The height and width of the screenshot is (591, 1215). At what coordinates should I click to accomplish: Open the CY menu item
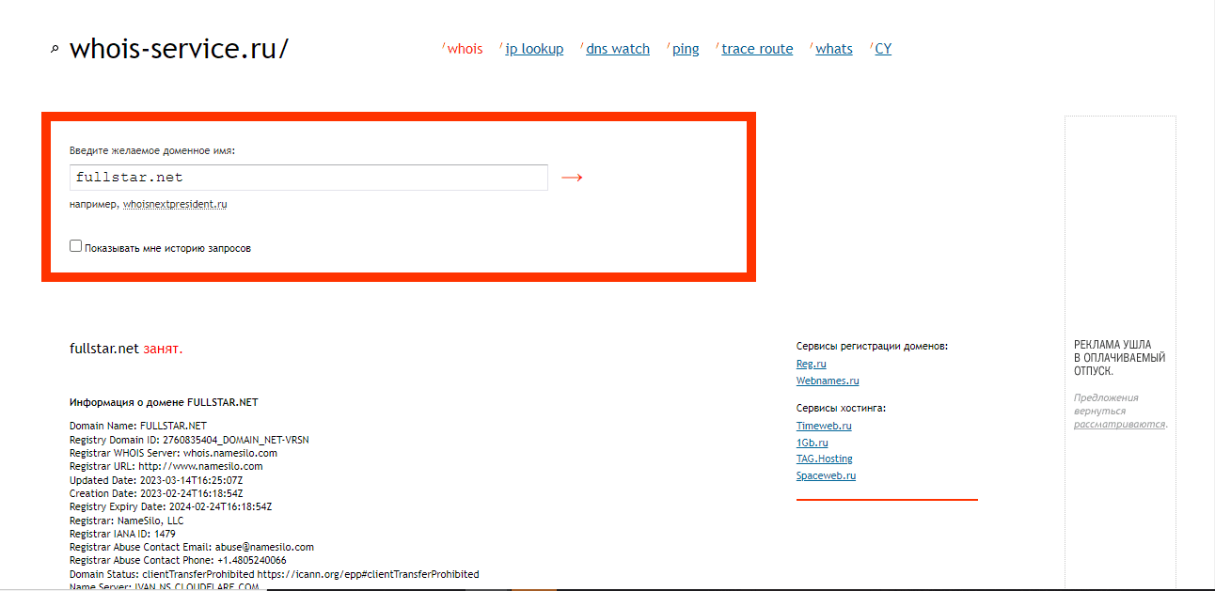click(883, 49)
